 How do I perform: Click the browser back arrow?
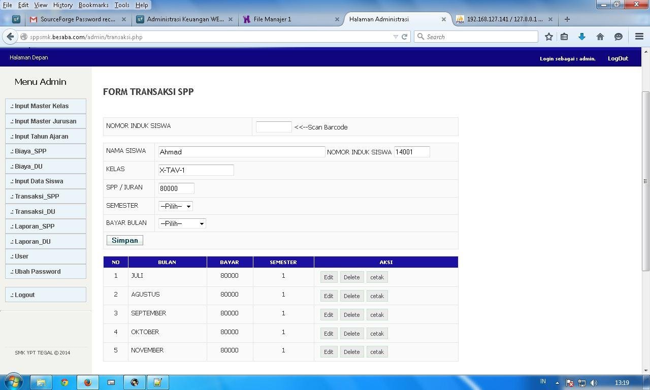click(x=10, y=37)
